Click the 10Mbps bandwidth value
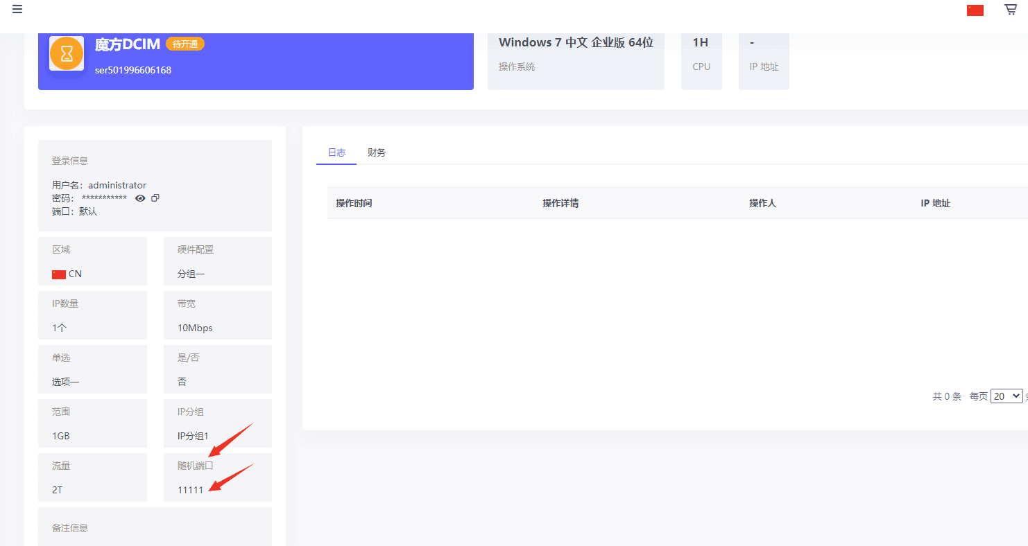The width and height of the screenshot is (1028, 546). (x=195, y=328)
